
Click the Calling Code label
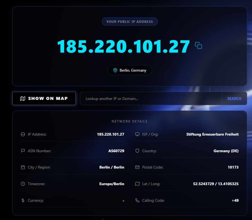(x=153, y=200)
